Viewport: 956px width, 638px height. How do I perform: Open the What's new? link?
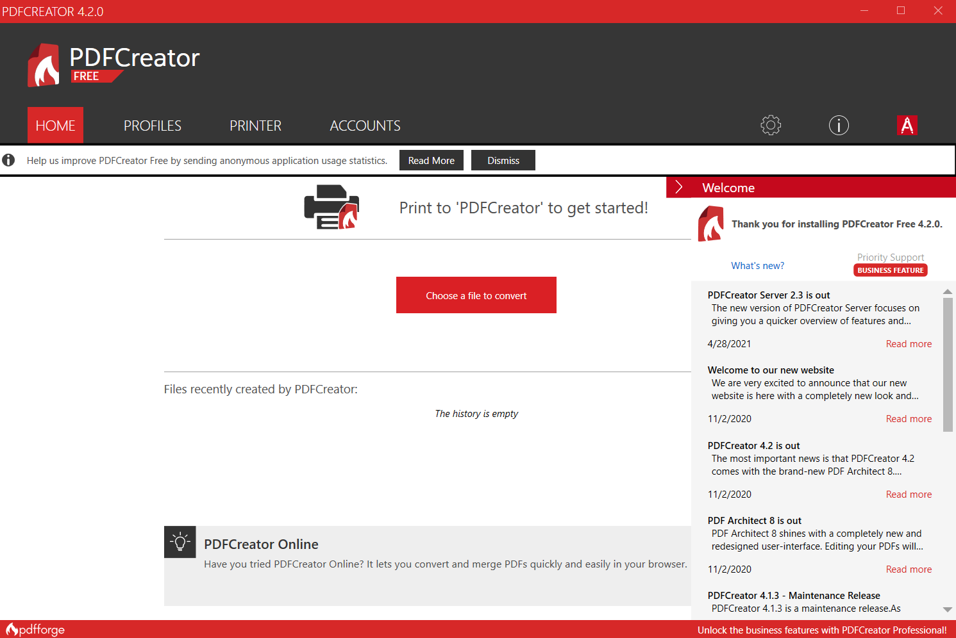758,266
